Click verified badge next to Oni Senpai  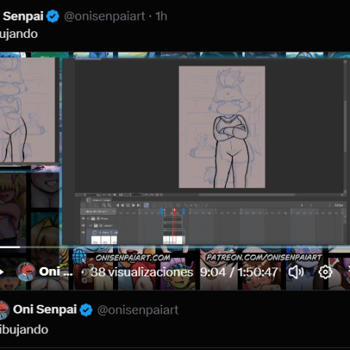click(86, 310)
